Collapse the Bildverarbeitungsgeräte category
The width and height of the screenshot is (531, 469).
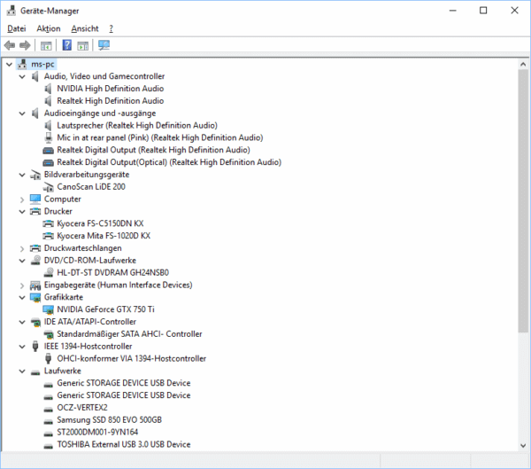click(22, 175)
